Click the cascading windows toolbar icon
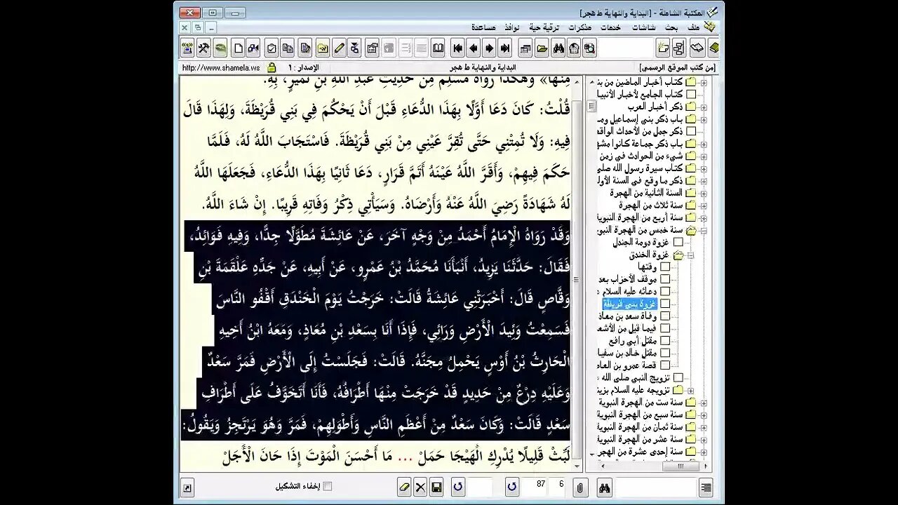 click(x=525, y=48)
